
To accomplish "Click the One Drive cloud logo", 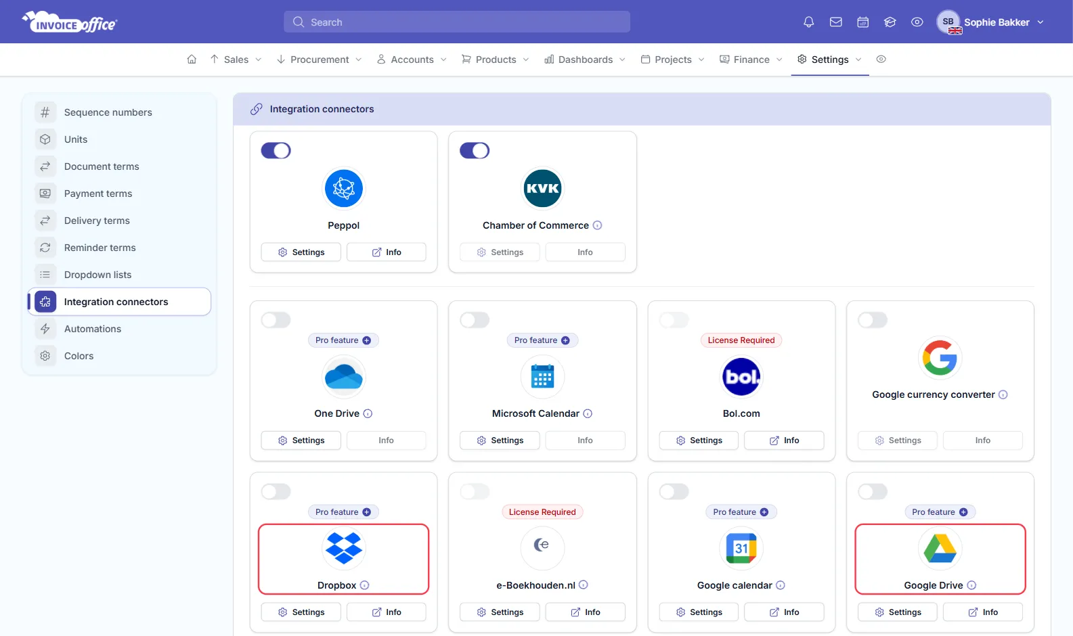I will point(344,376).
